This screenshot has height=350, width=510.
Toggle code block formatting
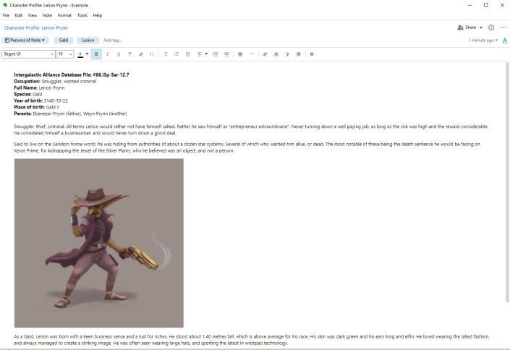coord(152,54)
